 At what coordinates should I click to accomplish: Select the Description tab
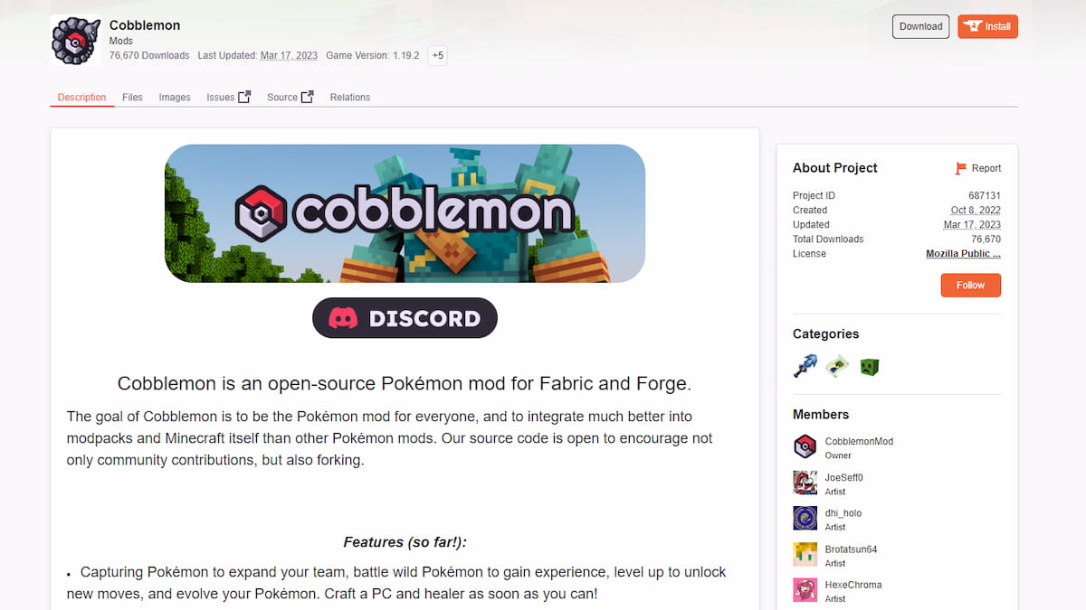coord(81,97)
